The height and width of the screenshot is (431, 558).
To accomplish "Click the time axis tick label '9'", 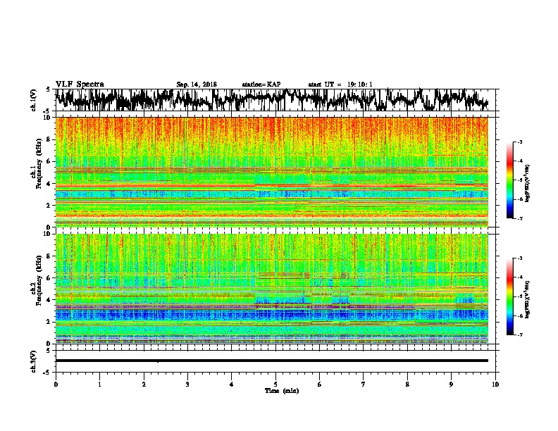I will coord(451,385).
